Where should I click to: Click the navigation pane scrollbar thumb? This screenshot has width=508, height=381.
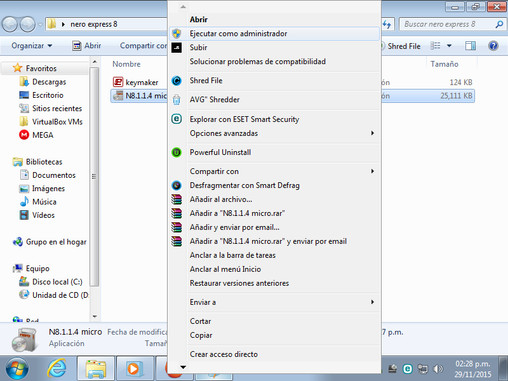(94, 177)
